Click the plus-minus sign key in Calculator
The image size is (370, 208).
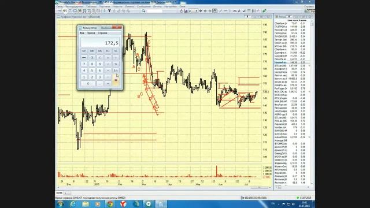[108, 58]
